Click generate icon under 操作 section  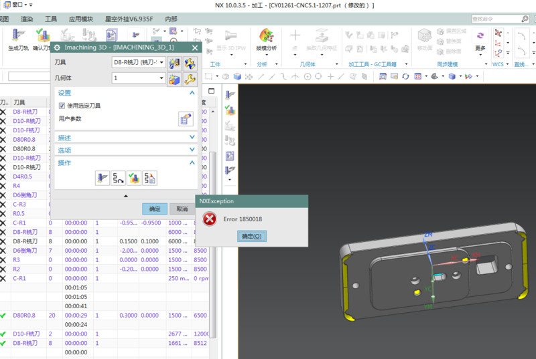coord(103,178)
